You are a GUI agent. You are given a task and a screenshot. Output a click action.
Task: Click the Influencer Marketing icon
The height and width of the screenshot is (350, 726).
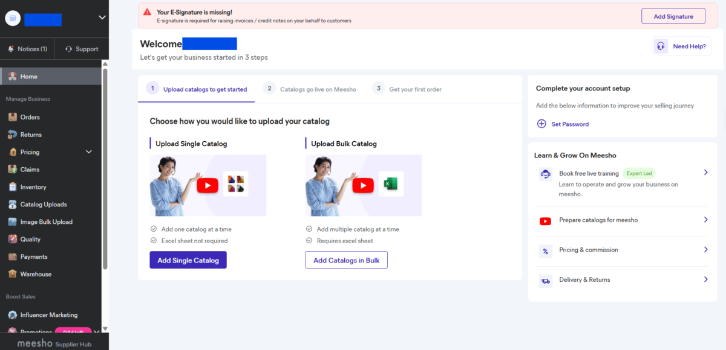12,315
